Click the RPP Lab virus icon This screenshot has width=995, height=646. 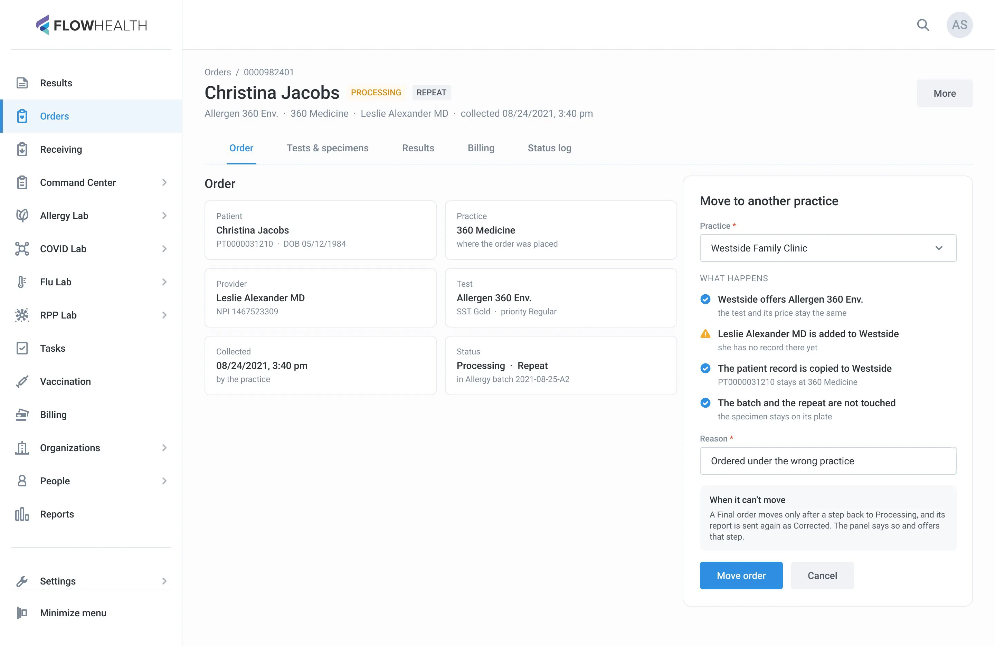point(22,315)
